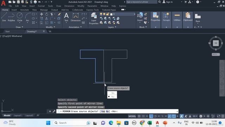Click the search keyword input field
Screen dimensions: 225x127
pos(141,2)
